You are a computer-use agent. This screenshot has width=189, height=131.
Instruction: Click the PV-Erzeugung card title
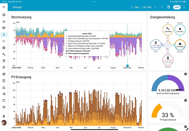coord(21,77)
